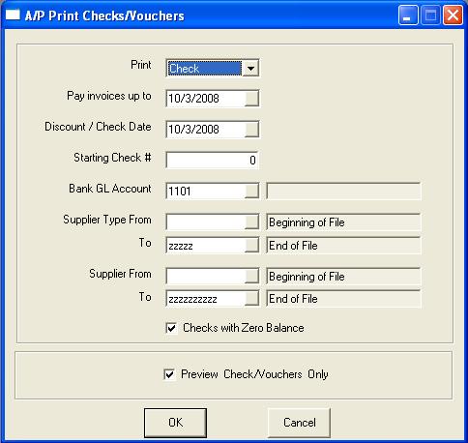The height and width of the screenshot is (443, 468).
Task: Focus the Starting Check # field
Action: (212, 160)
